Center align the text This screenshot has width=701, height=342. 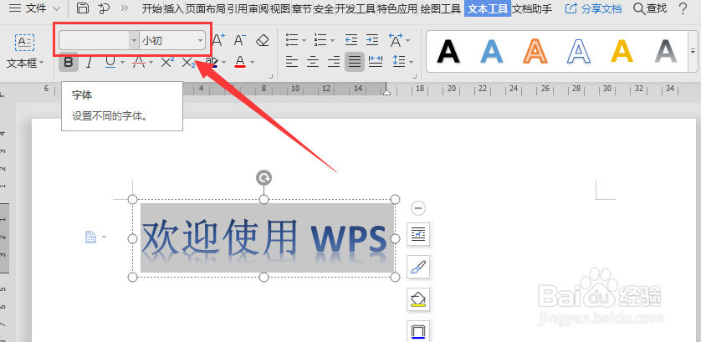313,62
